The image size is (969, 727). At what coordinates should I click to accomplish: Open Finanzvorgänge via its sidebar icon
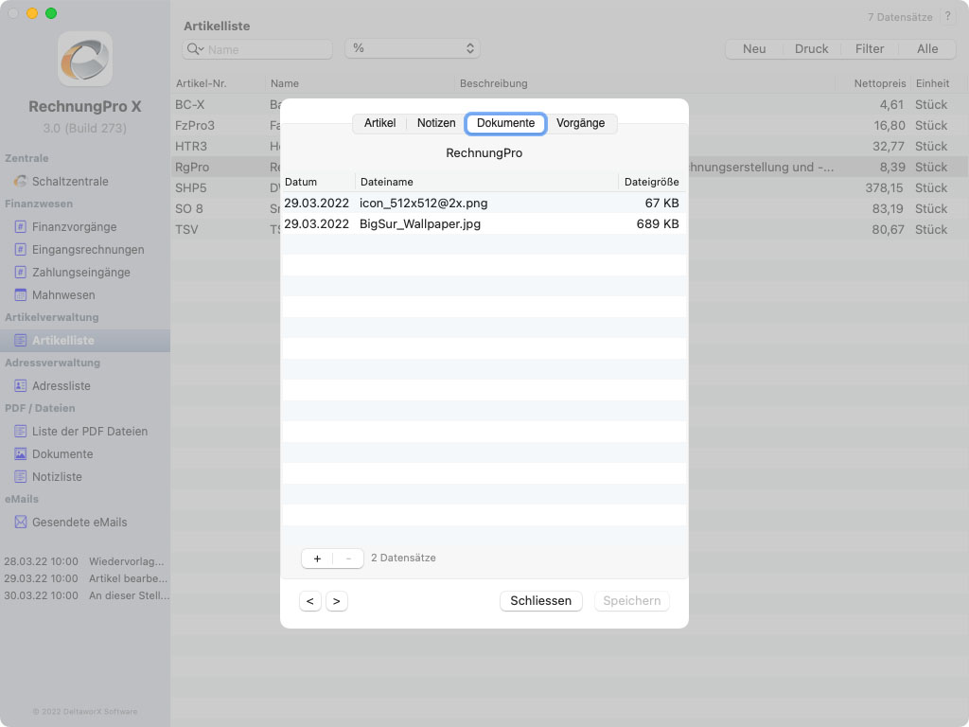coord(20,227)
